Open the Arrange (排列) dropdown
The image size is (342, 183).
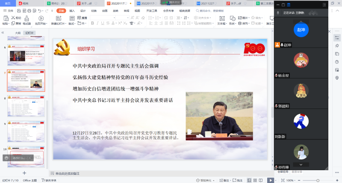pos(245,24)
